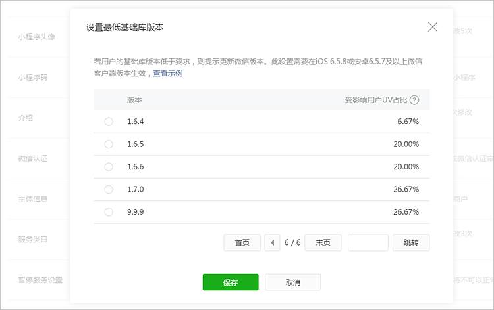Focus the page number input field
The width and height of the screenshot is (494, 310).
tap(368, 242)
